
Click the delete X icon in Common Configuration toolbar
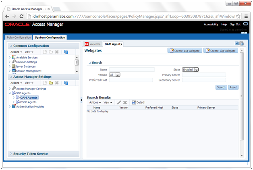[57, 52]
